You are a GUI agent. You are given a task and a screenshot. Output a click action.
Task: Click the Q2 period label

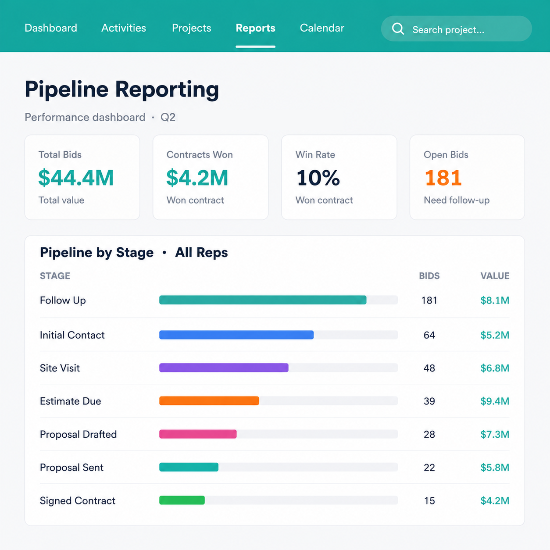coord(168,117)
